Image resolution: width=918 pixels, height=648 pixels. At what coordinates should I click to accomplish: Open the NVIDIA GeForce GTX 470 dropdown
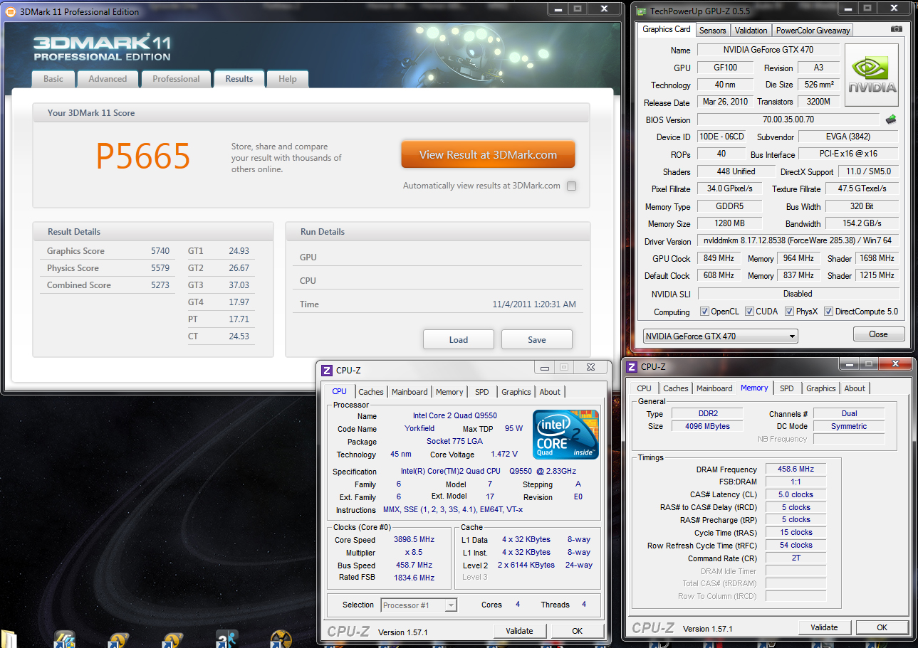[719, 336]
